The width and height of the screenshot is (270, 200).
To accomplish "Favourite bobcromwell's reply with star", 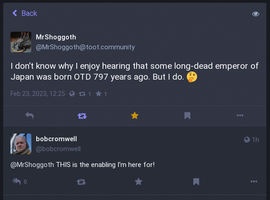I will tap(138, 181).
